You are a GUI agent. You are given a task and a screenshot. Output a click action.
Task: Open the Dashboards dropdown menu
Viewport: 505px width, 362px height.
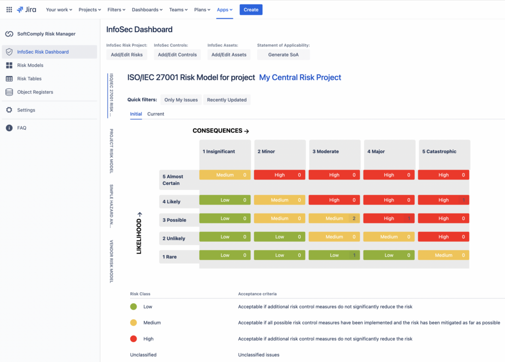147,9
